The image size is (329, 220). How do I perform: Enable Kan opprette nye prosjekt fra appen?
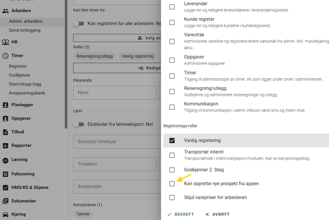click(x=172, y=184)
